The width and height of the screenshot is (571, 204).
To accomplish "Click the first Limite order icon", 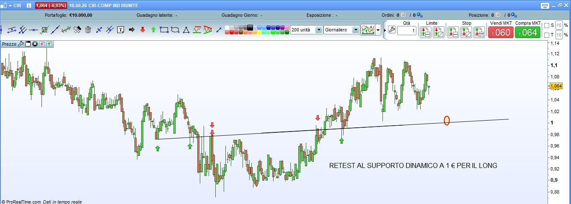I will tap(426, 32).
